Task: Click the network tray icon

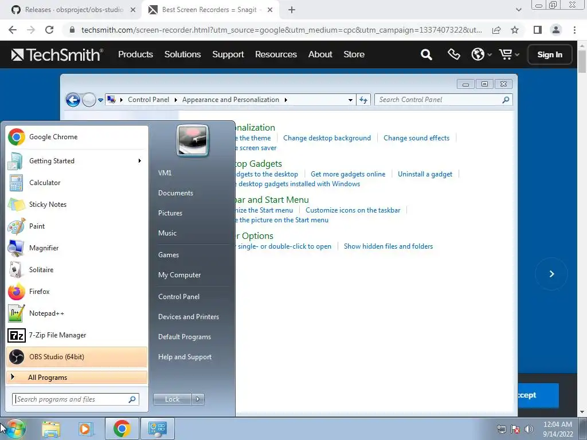Action: click(501, 429)
